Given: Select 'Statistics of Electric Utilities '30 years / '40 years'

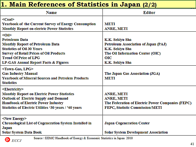Looking at the screenshot, I should point(42,107).
